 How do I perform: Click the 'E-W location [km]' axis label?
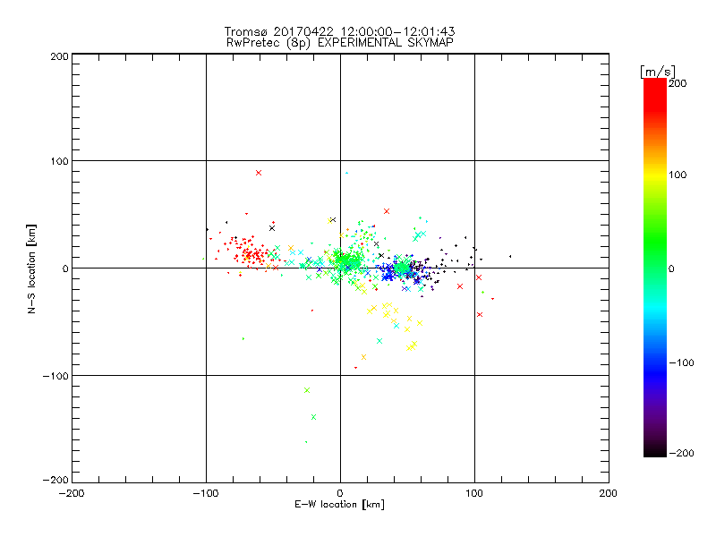pos(339,504)
